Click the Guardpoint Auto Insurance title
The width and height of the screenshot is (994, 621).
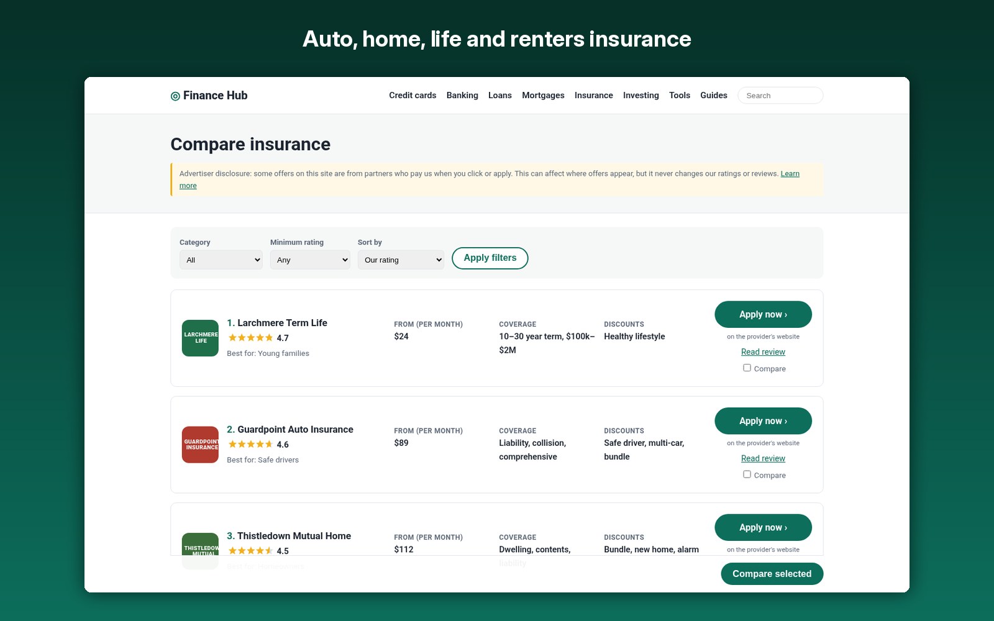point(295,430)
